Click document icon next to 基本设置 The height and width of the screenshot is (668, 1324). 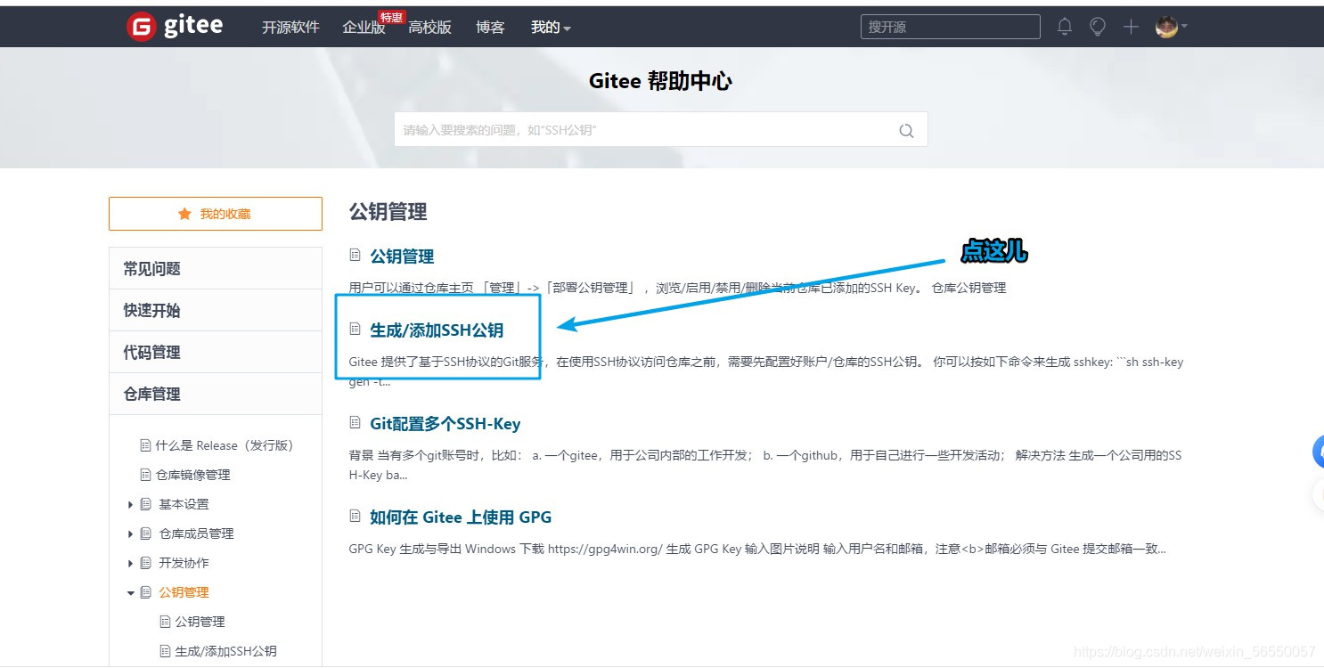(x=145, y=504)
